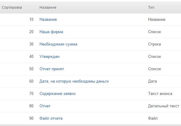Open the Файл отчета link
The width and height of the screenshot is (181, 126).
point(51,118)
